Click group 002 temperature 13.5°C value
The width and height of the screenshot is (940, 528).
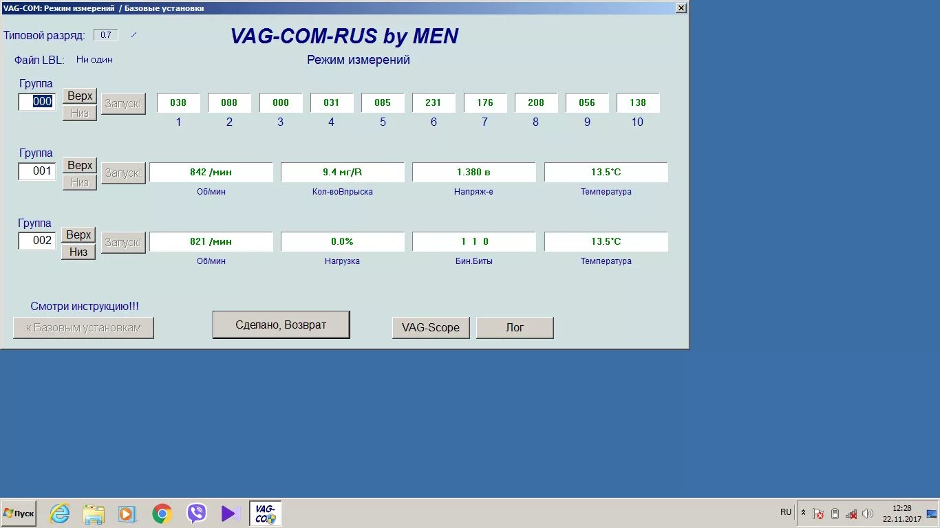[606, 241]
